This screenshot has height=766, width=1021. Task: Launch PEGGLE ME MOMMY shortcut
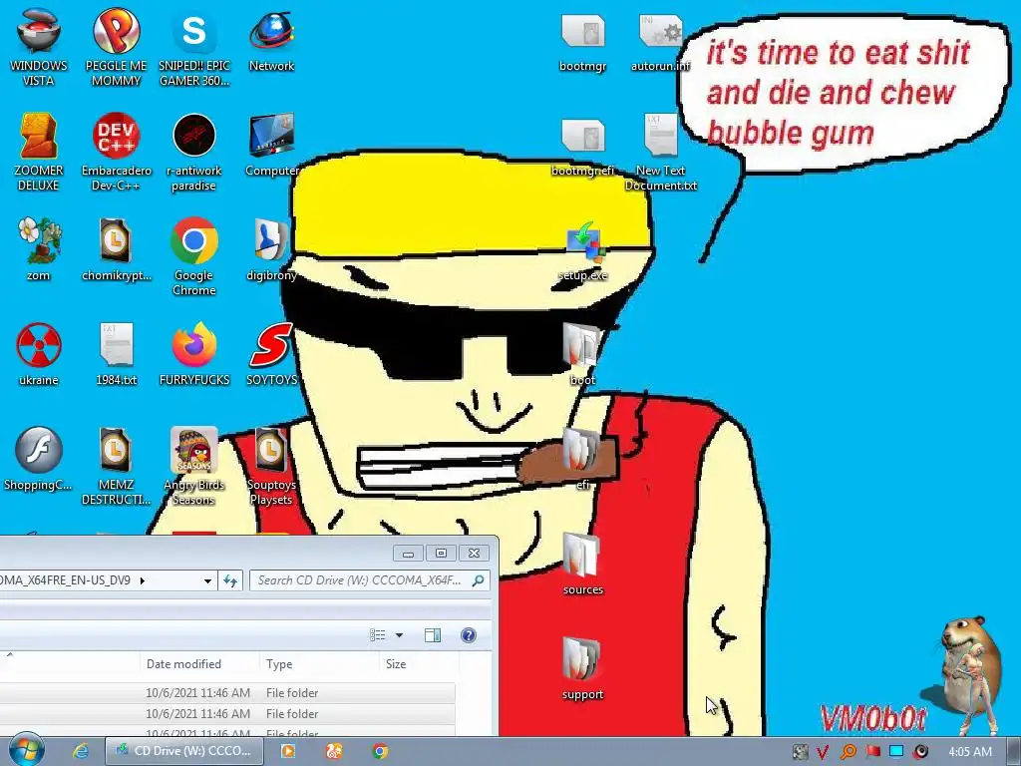pos(116,47)
